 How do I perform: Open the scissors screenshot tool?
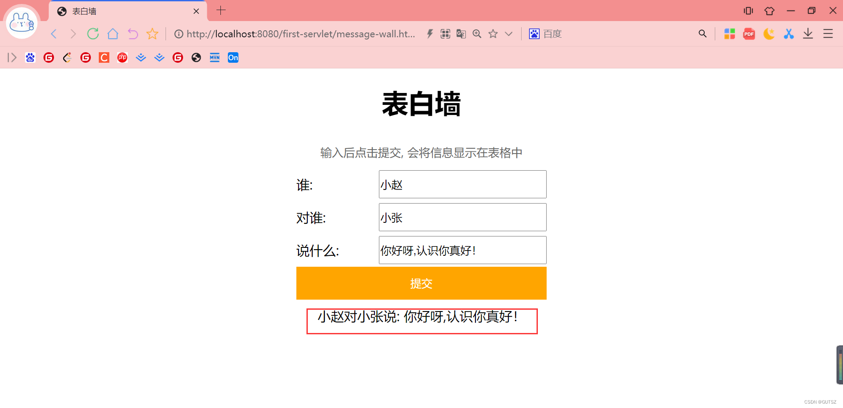click(789, 34)
